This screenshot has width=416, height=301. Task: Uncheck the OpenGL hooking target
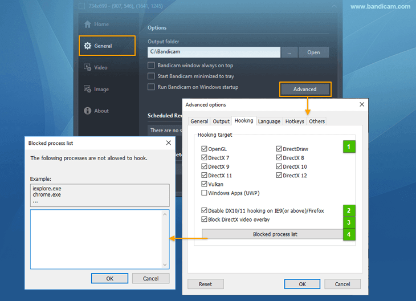[204, 149]
